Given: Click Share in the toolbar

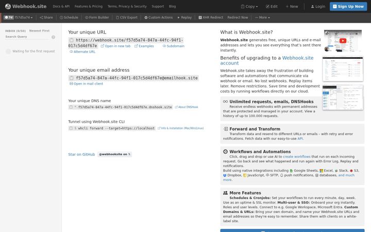Looking at the screenshot, I should pos(46,18).
